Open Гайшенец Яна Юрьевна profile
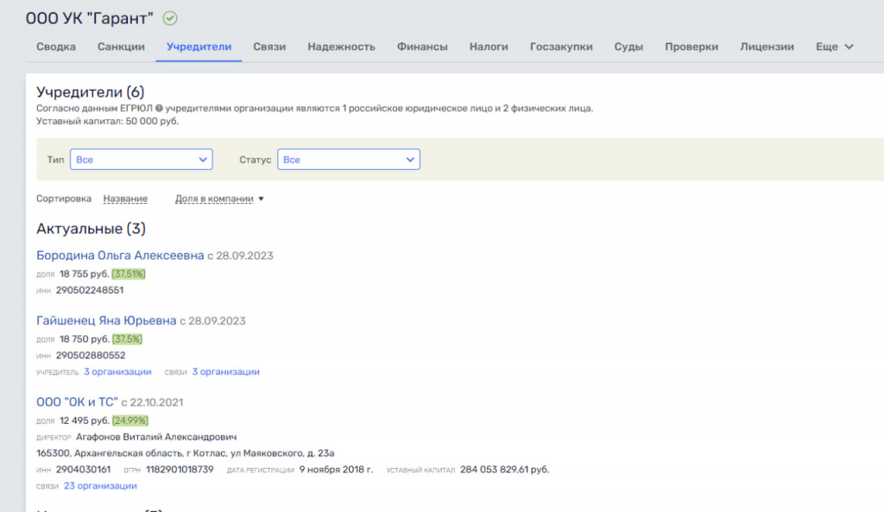The image size is (884, 512). click(x=106, y=320)
